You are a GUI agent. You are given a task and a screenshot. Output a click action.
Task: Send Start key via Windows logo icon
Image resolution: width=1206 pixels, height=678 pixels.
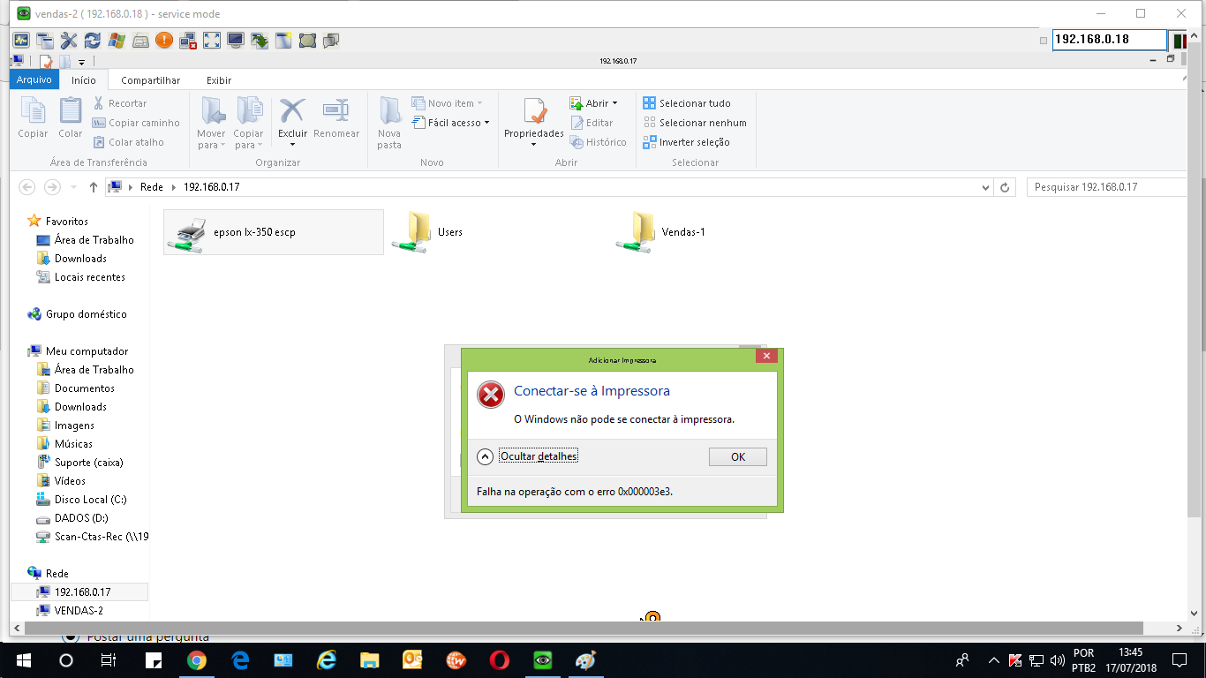pos(117,40)
